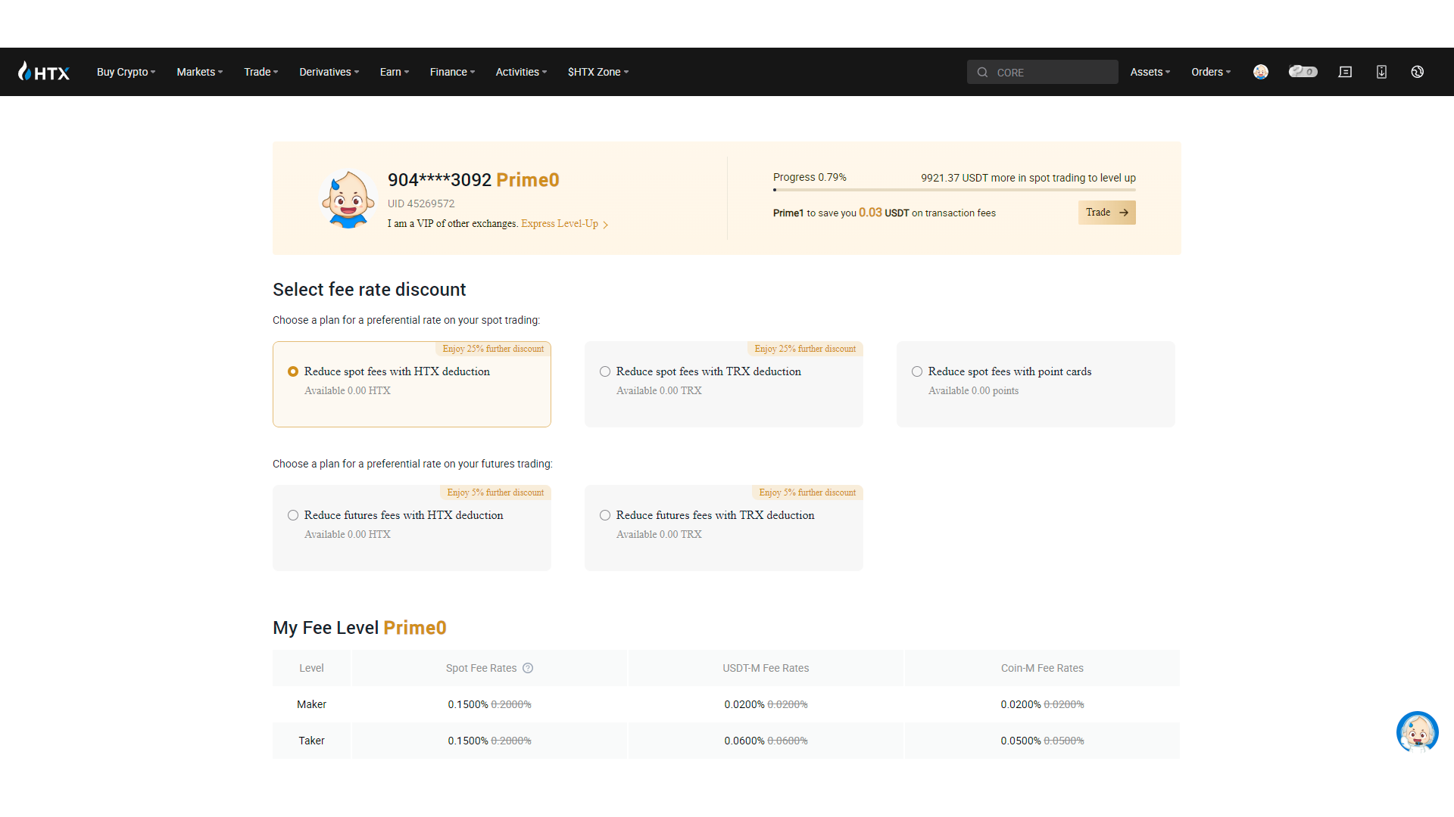Select HTX deduction for futures fees

(292, 514)
